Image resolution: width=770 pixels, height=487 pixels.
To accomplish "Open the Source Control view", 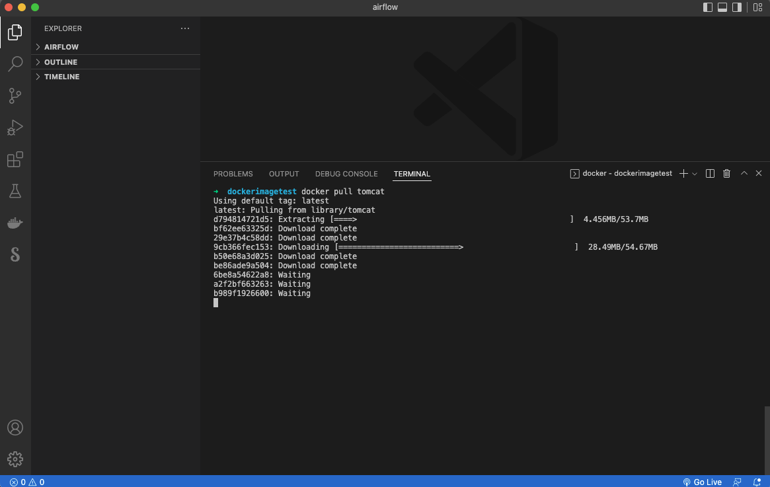I will 15,96.
